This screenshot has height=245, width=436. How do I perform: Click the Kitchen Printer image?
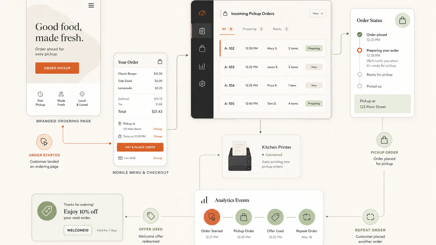(240, 156)
